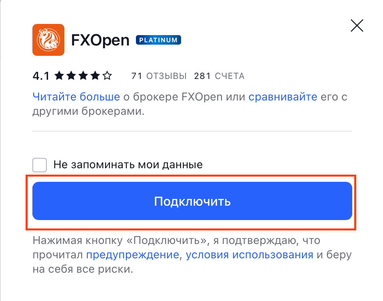Close the FXOpen dialog with X

357,26
